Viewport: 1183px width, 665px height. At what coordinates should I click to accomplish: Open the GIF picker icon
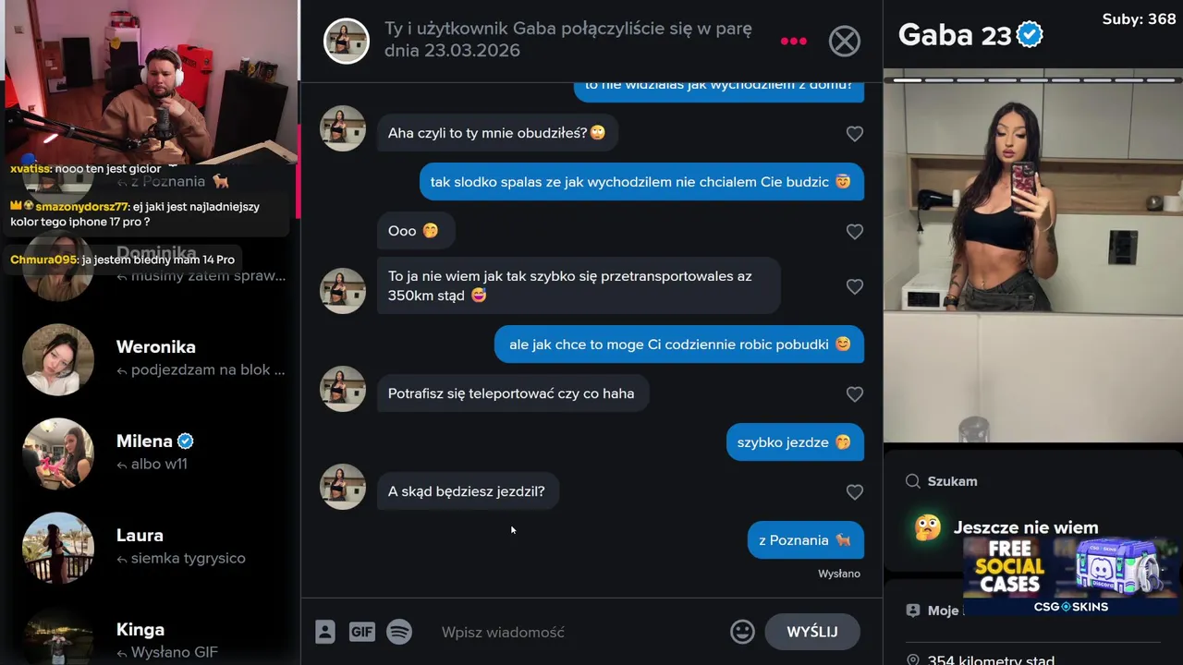[x=362, y=632]
